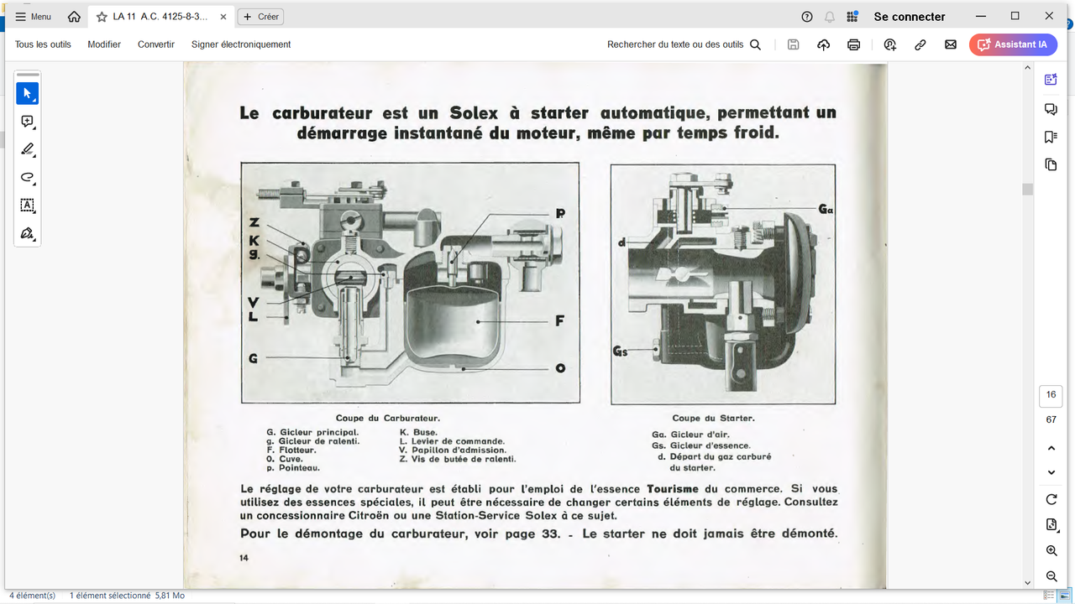The width and height of the screenshot is (1075, 604).
Task: Go to the Home view
Action: [75, 17]
